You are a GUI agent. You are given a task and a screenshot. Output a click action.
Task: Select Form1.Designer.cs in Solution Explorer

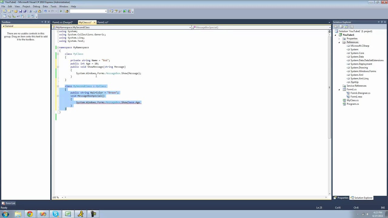[360, 93]
